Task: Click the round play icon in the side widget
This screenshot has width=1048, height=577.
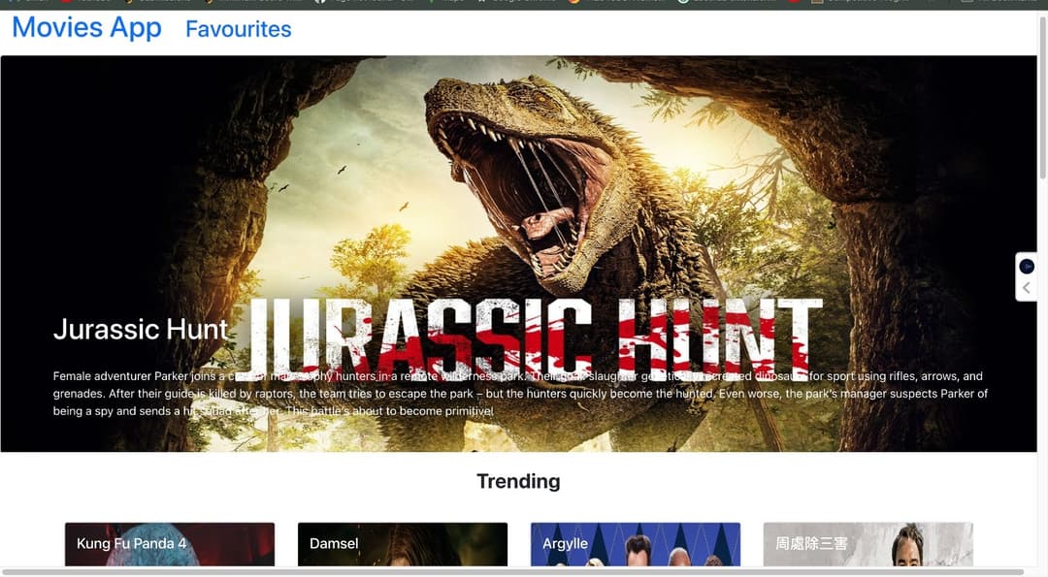Action: 1027,267
